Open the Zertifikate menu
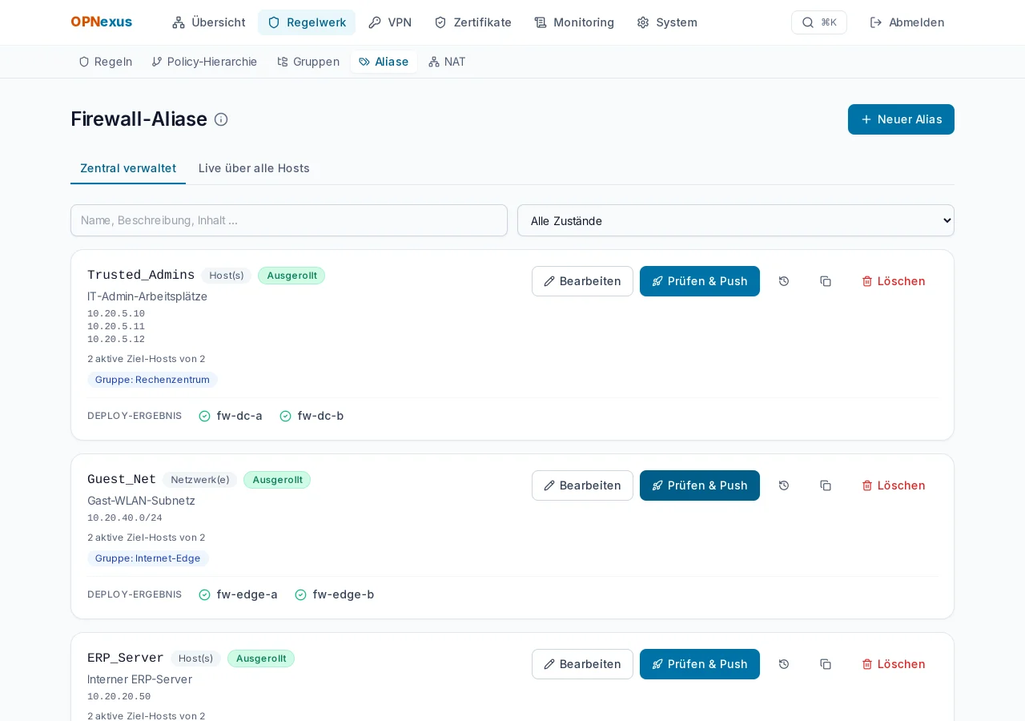This screenshot has width=1025, height=721. [x=472, y=22]
